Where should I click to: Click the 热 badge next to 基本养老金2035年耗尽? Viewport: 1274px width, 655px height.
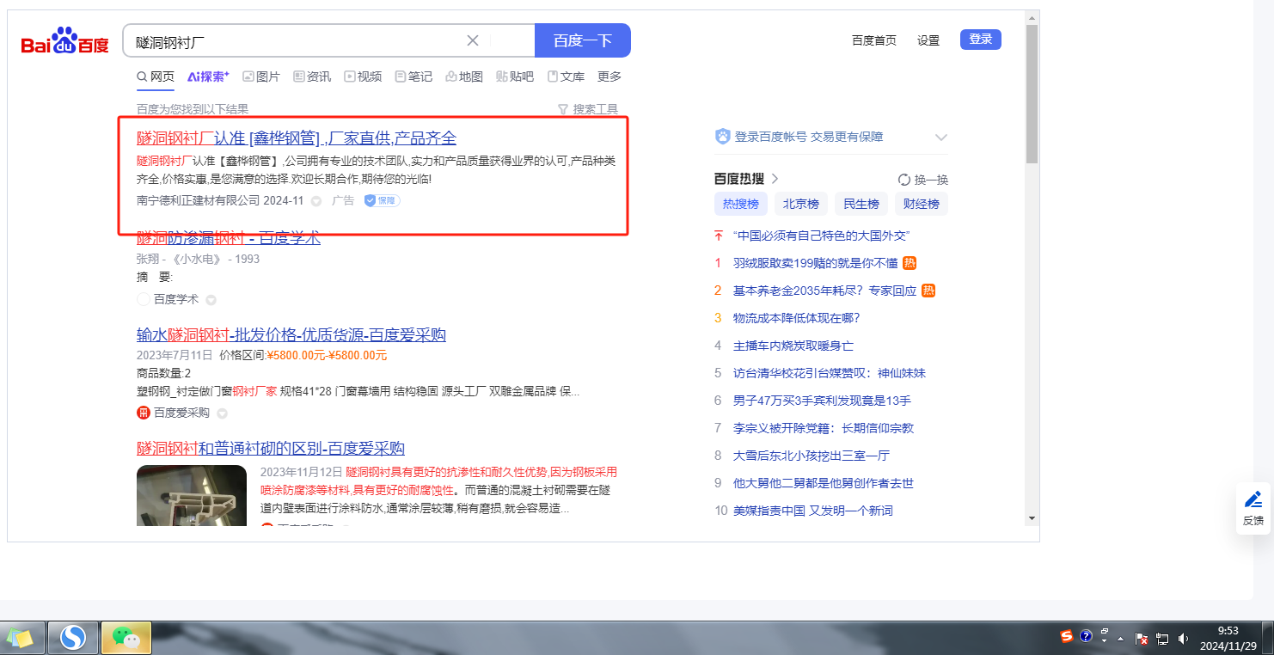928,291
